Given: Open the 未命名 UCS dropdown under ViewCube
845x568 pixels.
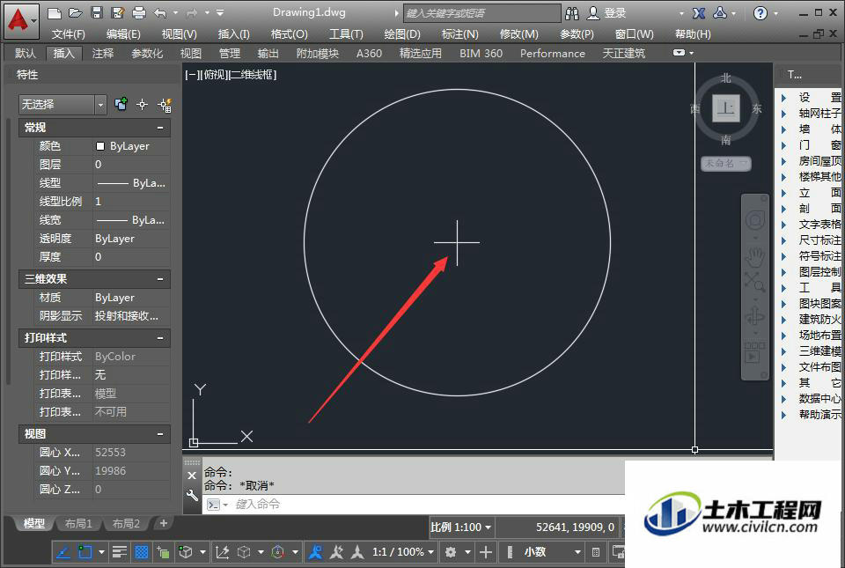Looking at the screenshot, I should coord(726,163).
